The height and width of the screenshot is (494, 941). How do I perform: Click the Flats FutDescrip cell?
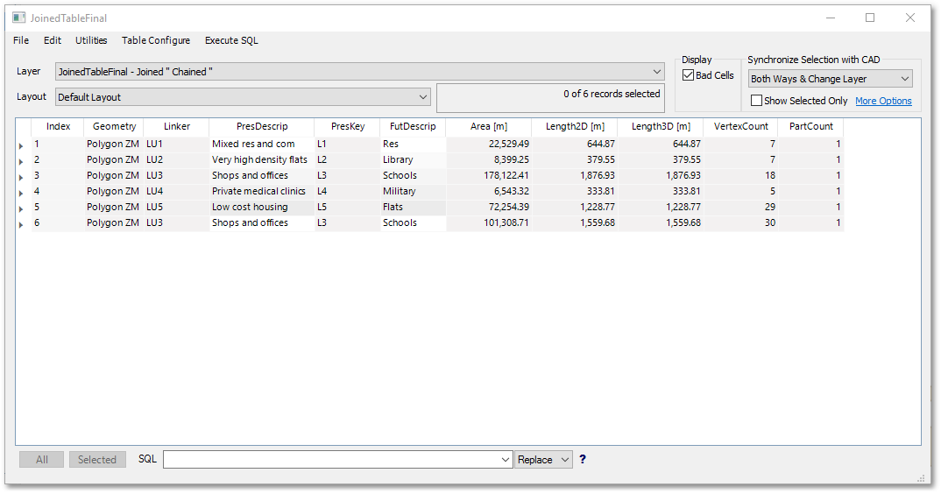(x=413, y=207)
